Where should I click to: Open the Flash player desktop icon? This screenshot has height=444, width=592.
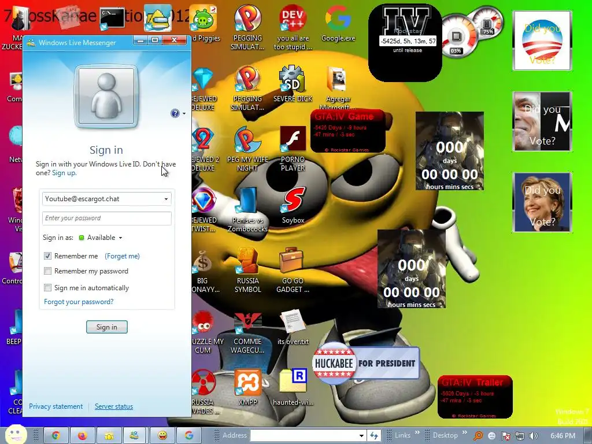click(x=293, y=149)
